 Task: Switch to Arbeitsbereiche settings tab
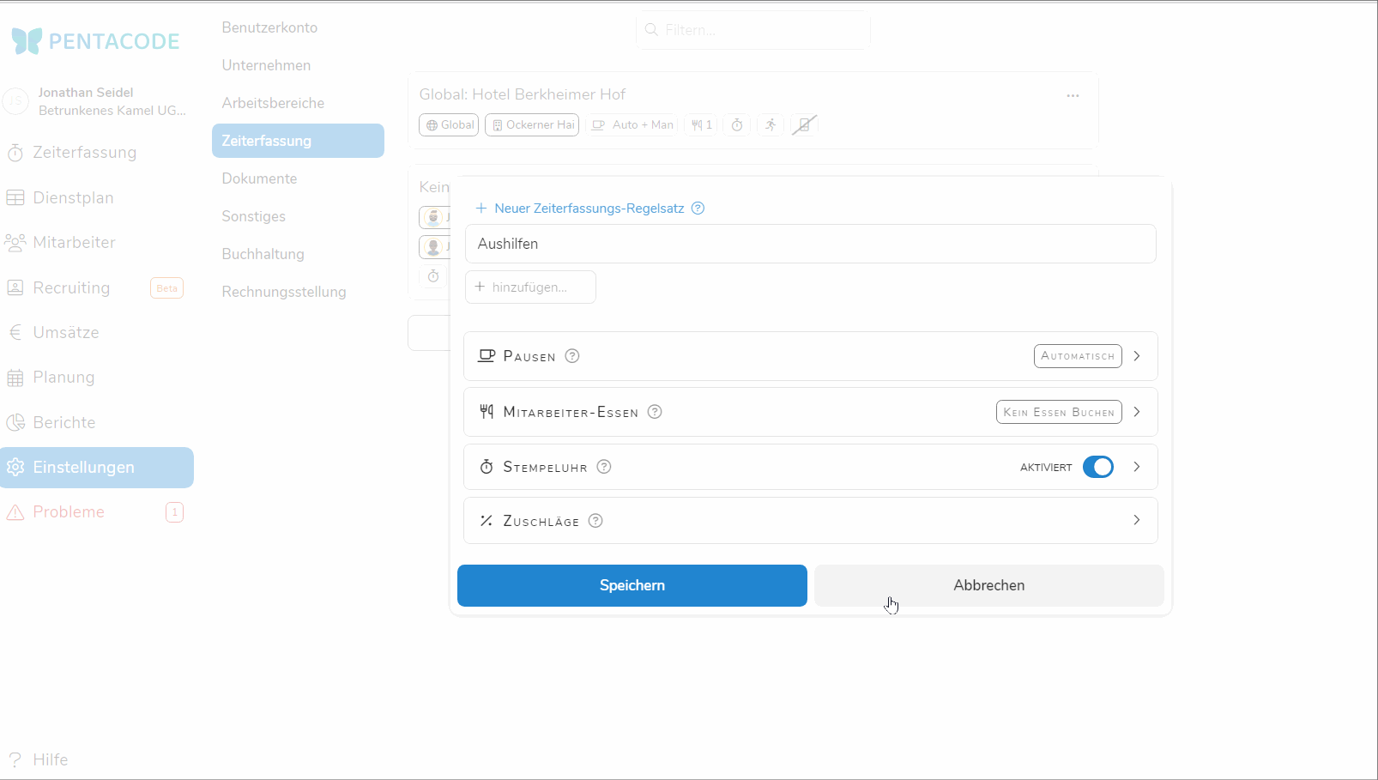click(x=273, y=103)
